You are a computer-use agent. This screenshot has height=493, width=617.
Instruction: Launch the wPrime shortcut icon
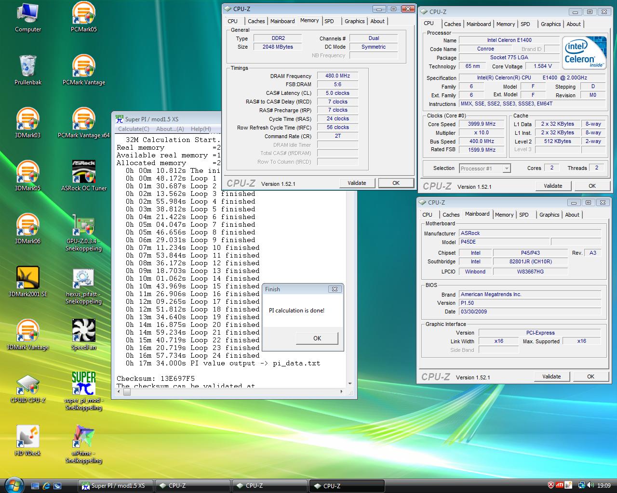pos(83,444)
